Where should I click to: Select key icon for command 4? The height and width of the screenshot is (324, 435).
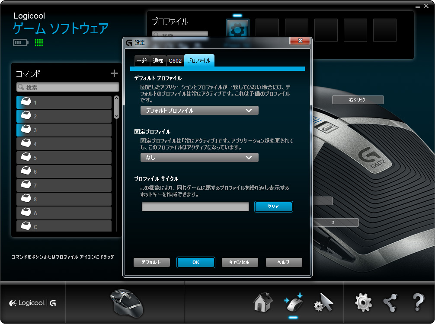pos(26,143)
